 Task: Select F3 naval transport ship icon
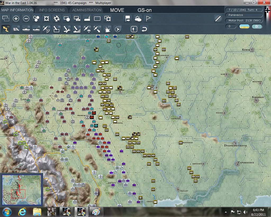(x=26, y=29)
